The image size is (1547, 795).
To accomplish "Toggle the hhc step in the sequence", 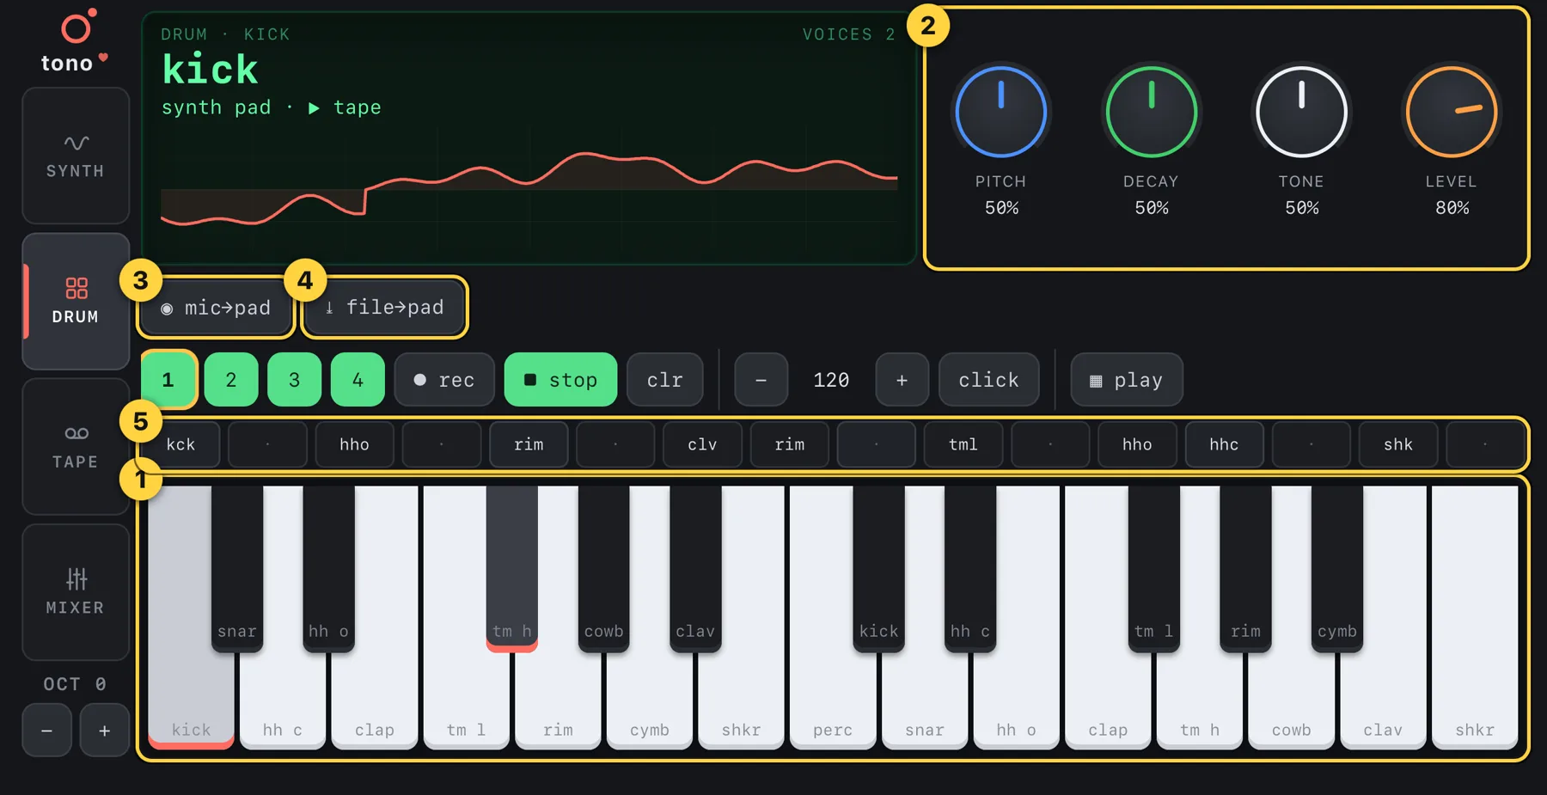I will pyautogui.click(x=1224, y=444).
